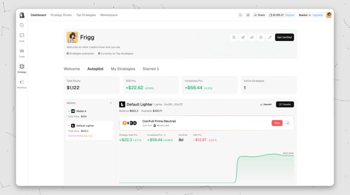350x195 pixels.
Task: Click the circular icon beside the edit pencil
Action: point(261,37)
